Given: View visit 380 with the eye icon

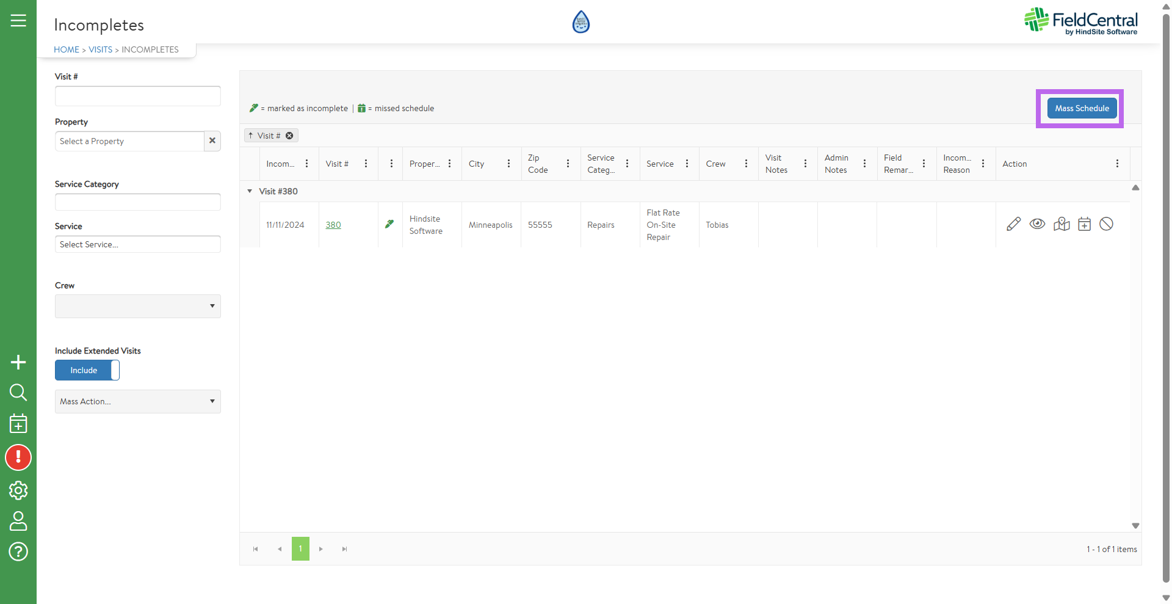Looking at the screenshot, I should point(1037,224).
